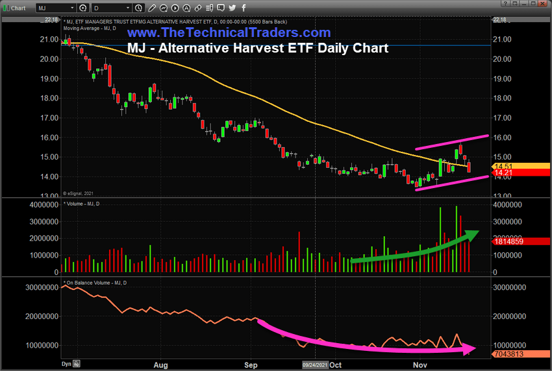Click the link windows chain icon
Image resolution: width=552 pixels, height=371 pixels.
pos(198,8)
